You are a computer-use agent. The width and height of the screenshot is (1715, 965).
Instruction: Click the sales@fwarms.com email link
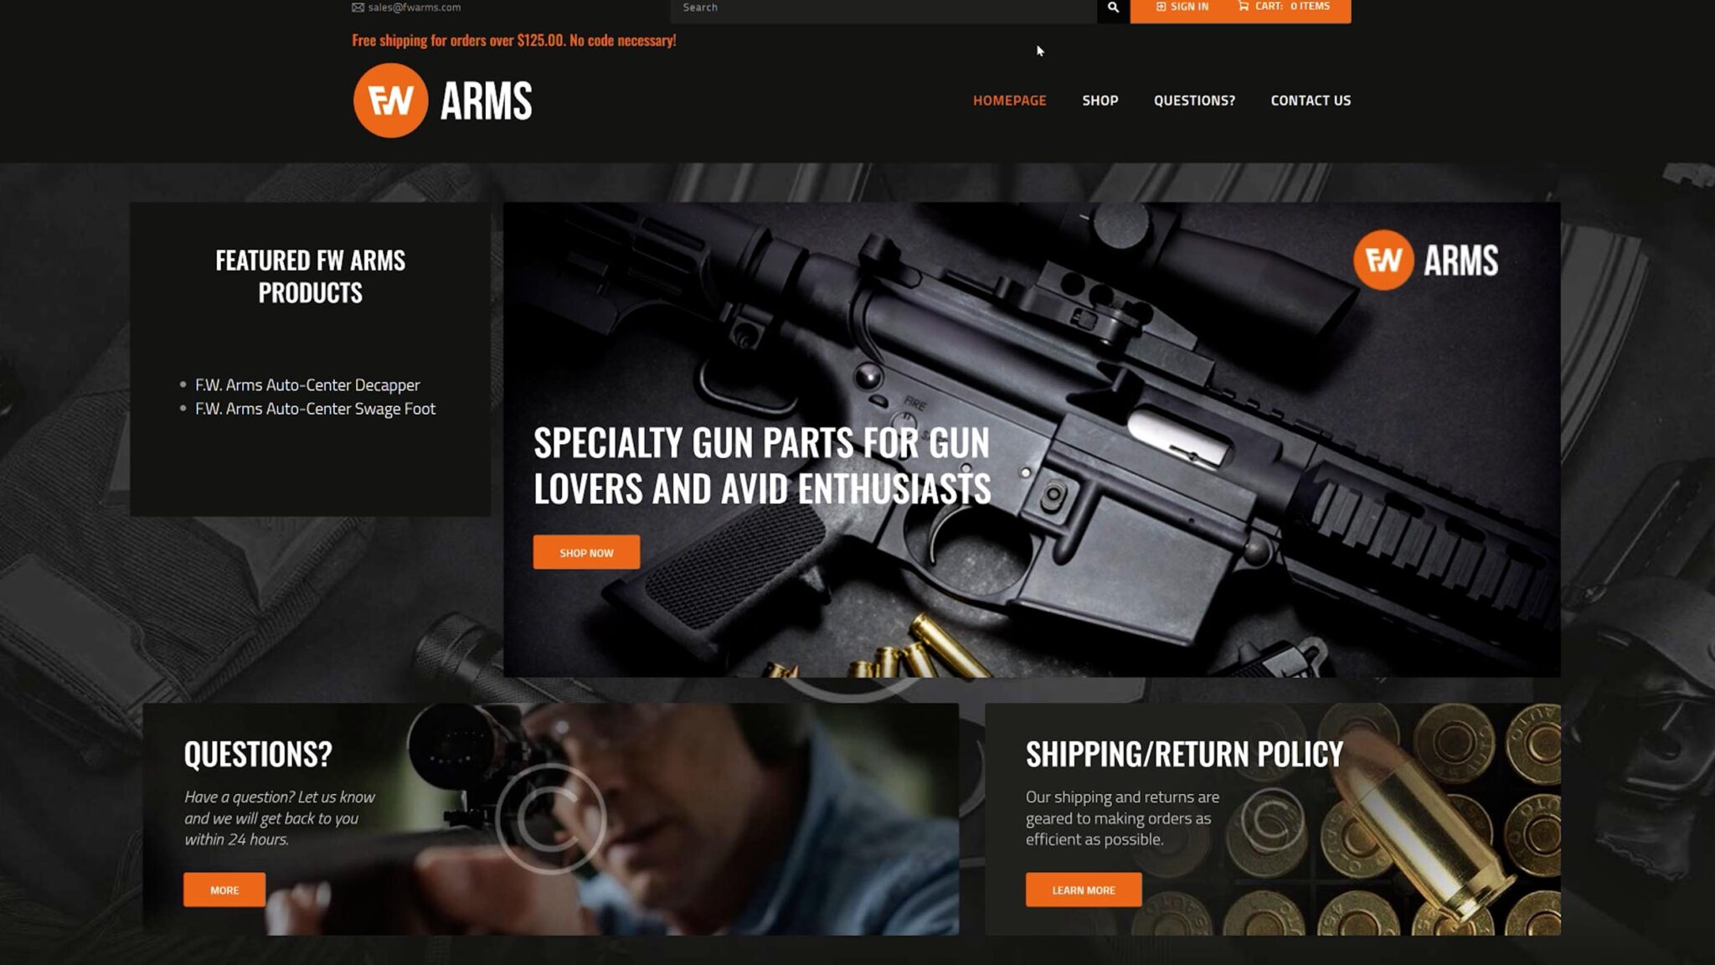tap(414, 8)
